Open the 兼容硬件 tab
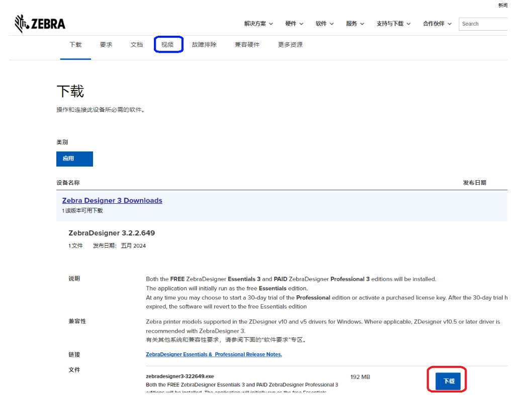 click(x=247, y=44)
